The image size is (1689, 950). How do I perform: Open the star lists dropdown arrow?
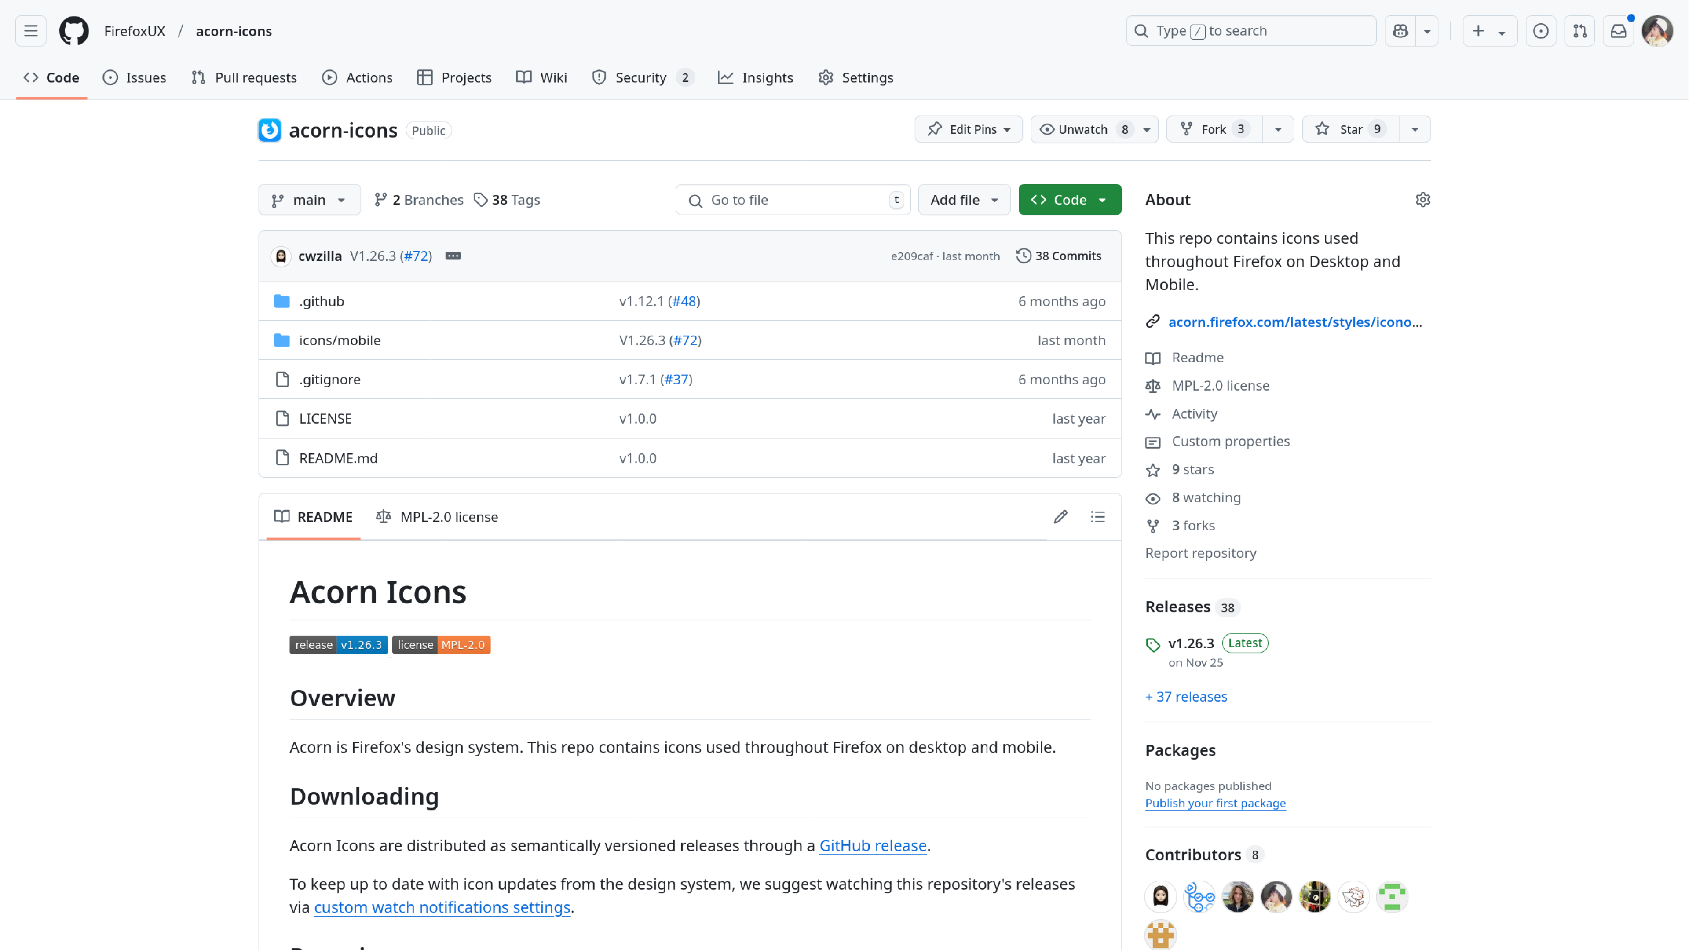[x=1415, y=129]
